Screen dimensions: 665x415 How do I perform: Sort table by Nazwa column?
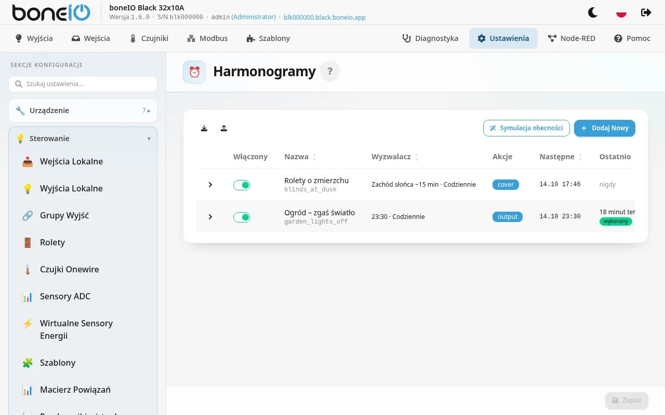click(300, 157)
